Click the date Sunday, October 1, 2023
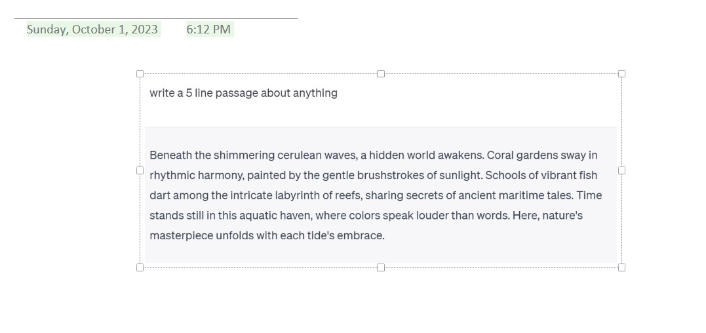The width and height of the screenshot is (706, 333). pyautogui.click(x=92, y=29)
